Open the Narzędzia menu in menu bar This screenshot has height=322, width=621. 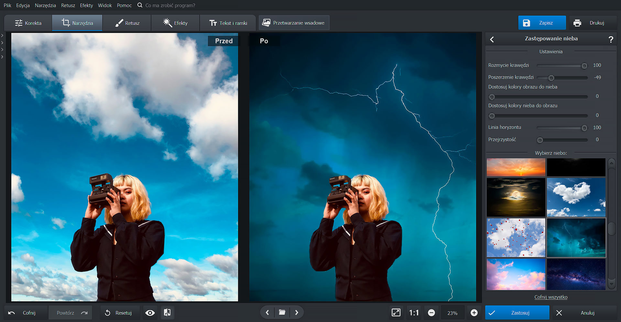coord(45,5)
